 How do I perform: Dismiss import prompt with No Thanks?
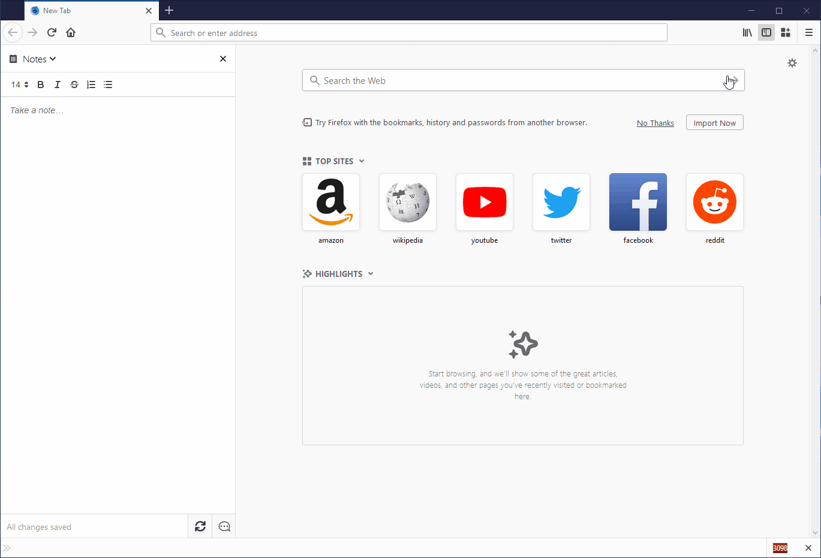(x=655, y=122)
